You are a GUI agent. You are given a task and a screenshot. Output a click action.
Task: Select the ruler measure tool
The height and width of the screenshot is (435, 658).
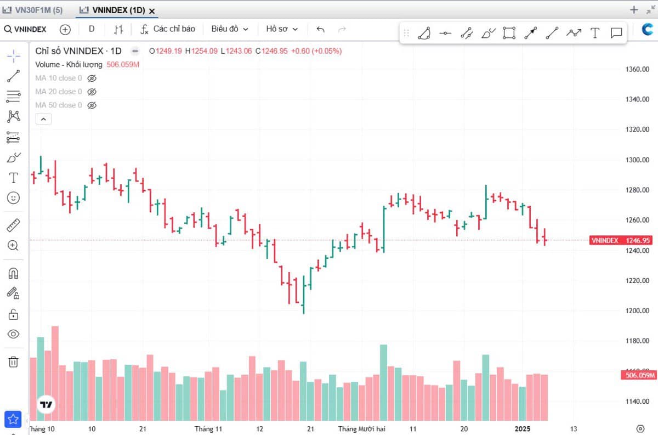[x=14, y=225]
